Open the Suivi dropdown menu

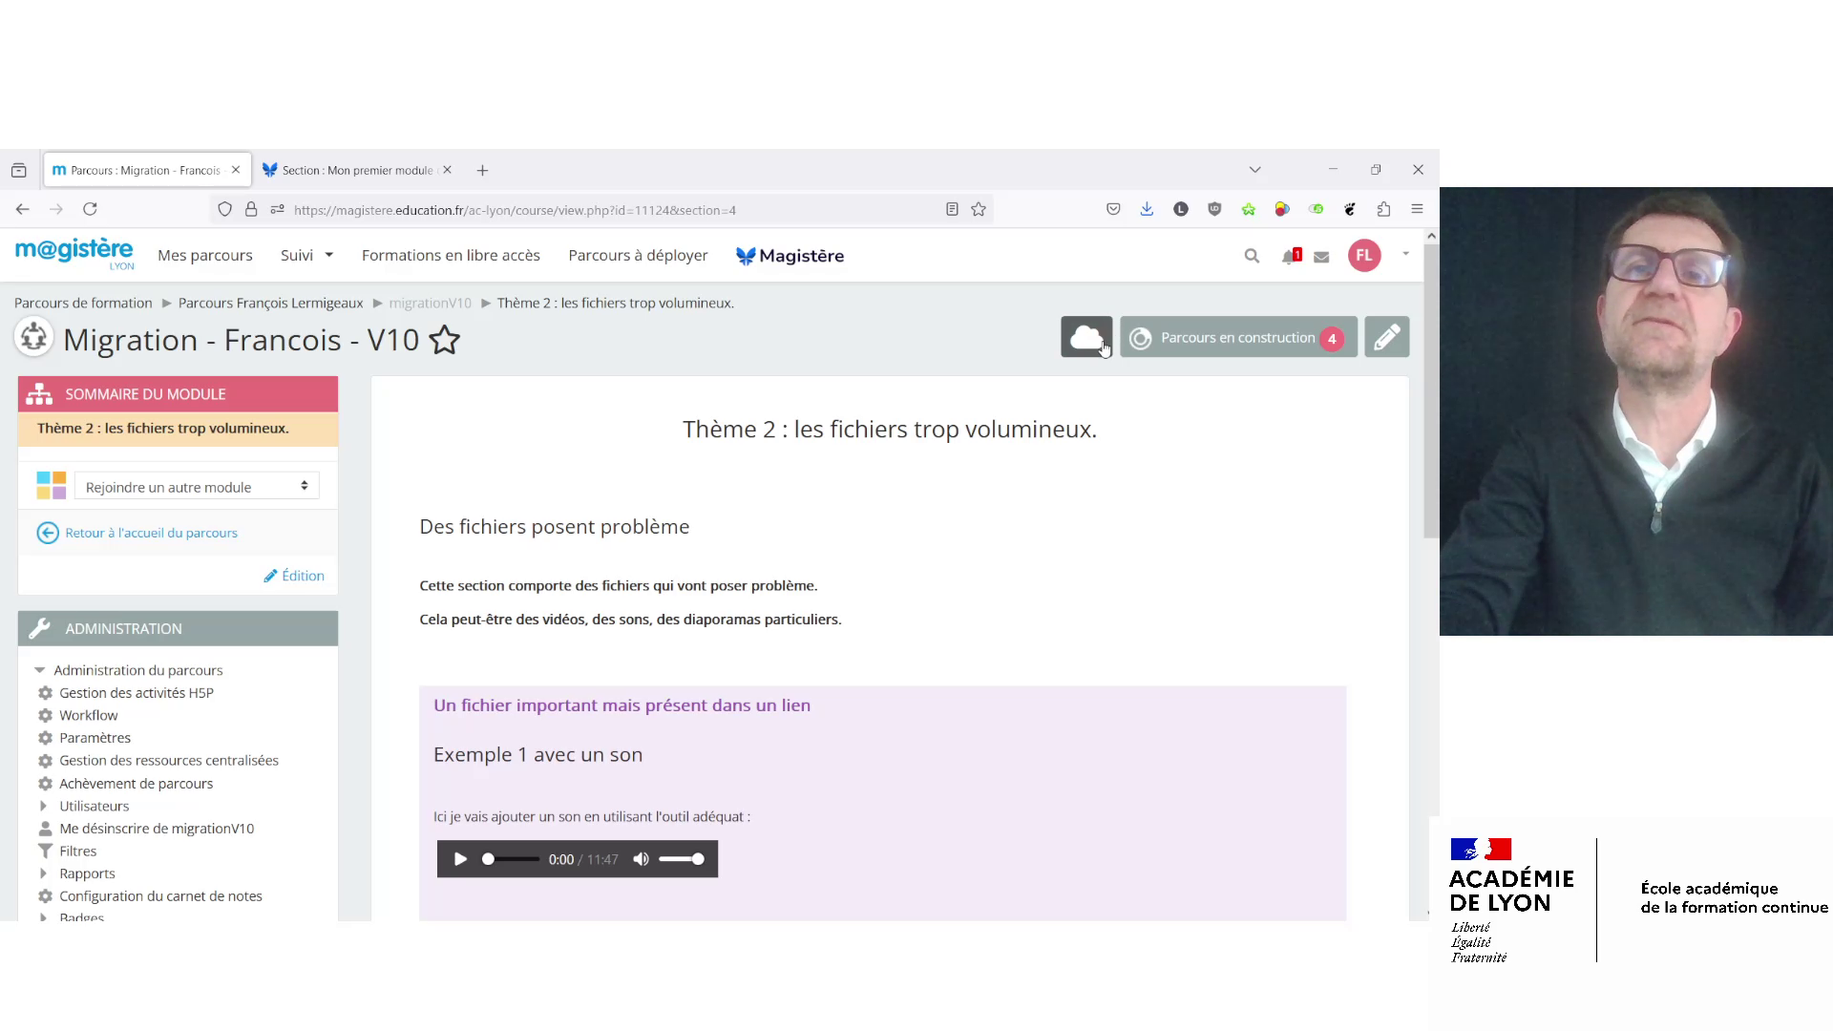306,256
